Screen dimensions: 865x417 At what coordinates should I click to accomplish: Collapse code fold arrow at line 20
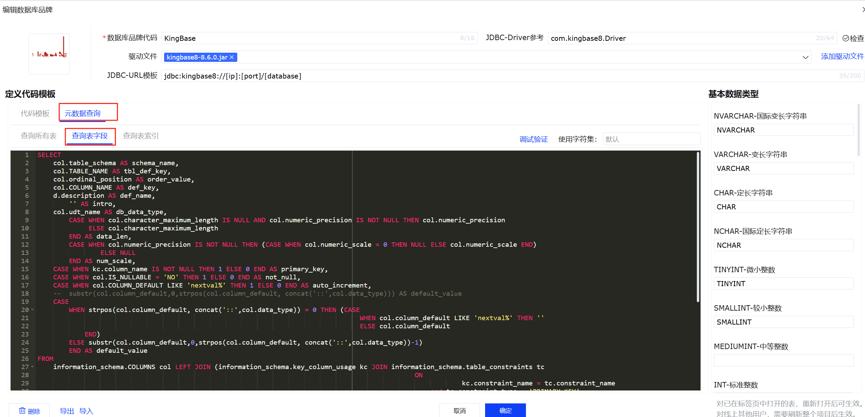tap(32, 310)
